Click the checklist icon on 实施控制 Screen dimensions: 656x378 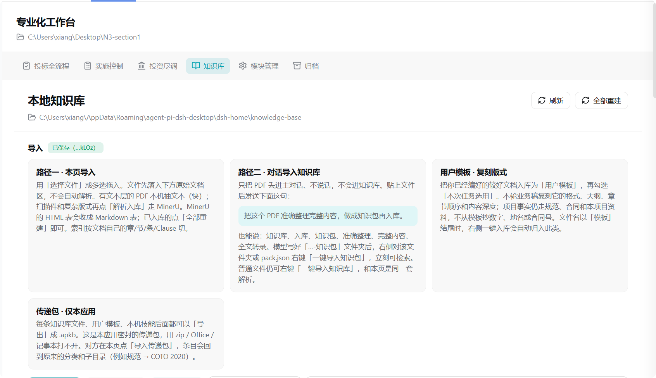click(88, 66)
